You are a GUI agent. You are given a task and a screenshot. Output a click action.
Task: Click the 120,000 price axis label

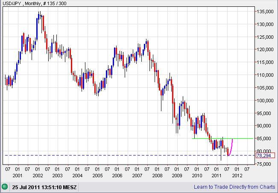(265, 49)
